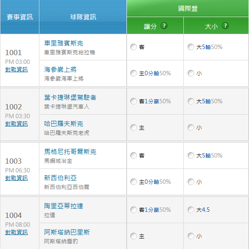Image resolution: width=249 pixels, height=249 pixels.
Task: Pick 主0分輸50% radio for match 1003
Action: (x=133, y=182)
